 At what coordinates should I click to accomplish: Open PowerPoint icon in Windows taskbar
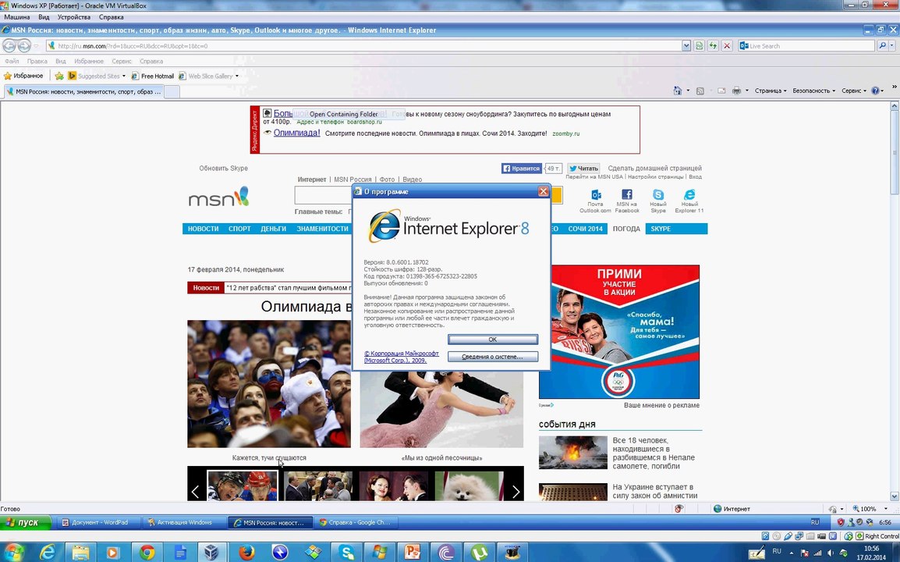(412, 552)
